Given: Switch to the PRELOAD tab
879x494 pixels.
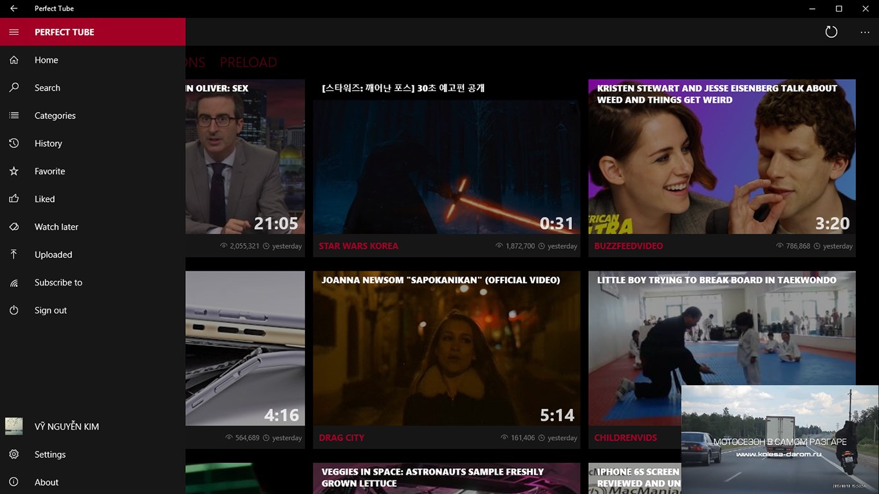Looking at the screenshot, I should 248,62.
